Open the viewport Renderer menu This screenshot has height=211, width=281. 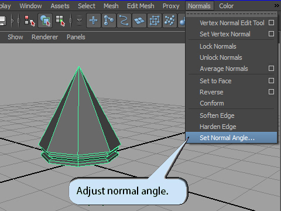click(x=44, y=37)
